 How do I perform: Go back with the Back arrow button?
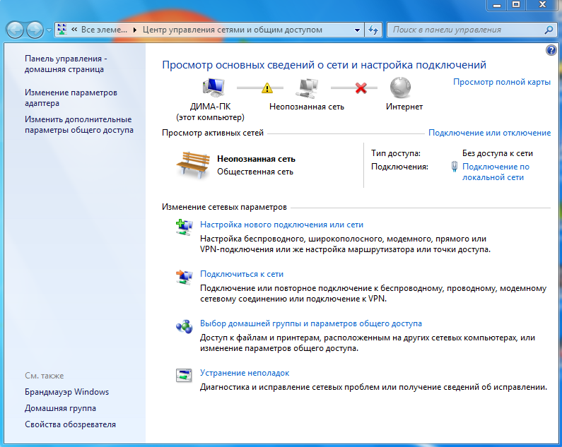pos(15,30)
